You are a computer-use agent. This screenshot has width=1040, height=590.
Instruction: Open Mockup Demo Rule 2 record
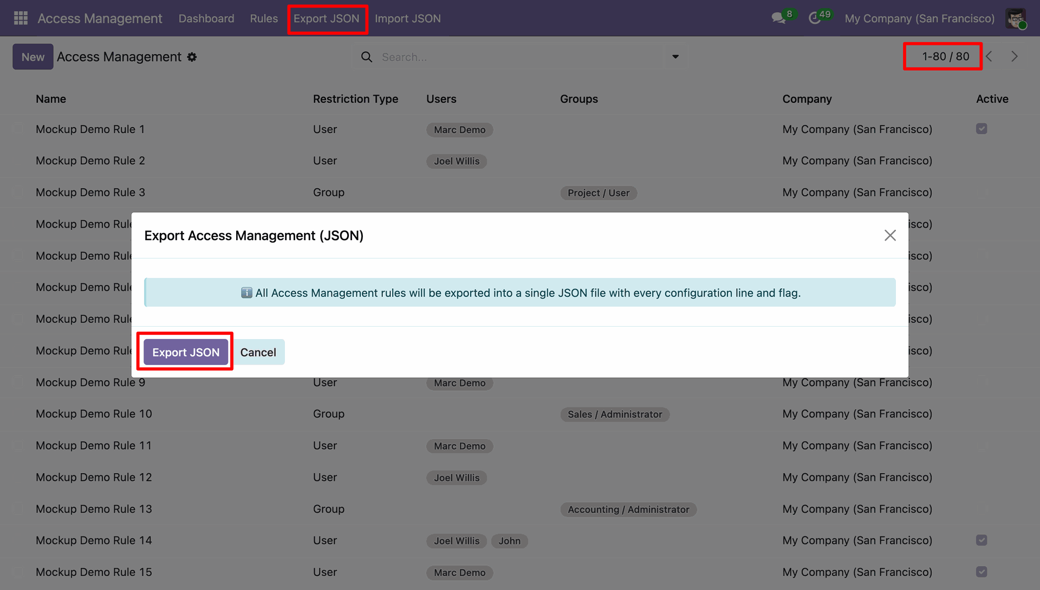(90, 161)
